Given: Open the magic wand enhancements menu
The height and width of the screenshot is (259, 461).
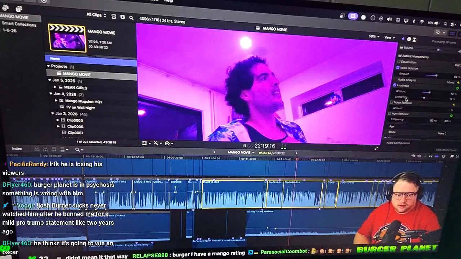Looking at the screenshot, I should point(156,143).
